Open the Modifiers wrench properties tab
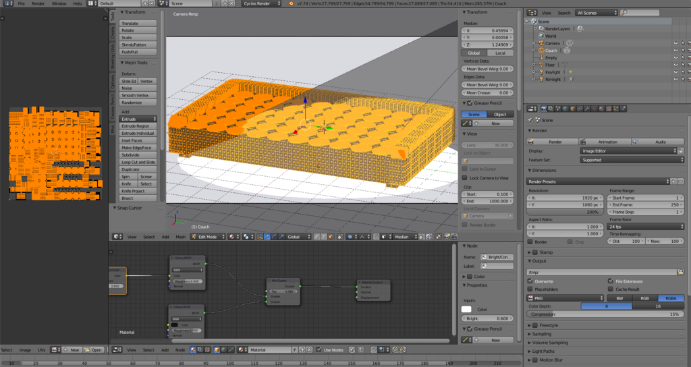This screenshot has width=691, height=367. (x=587, y=109)
